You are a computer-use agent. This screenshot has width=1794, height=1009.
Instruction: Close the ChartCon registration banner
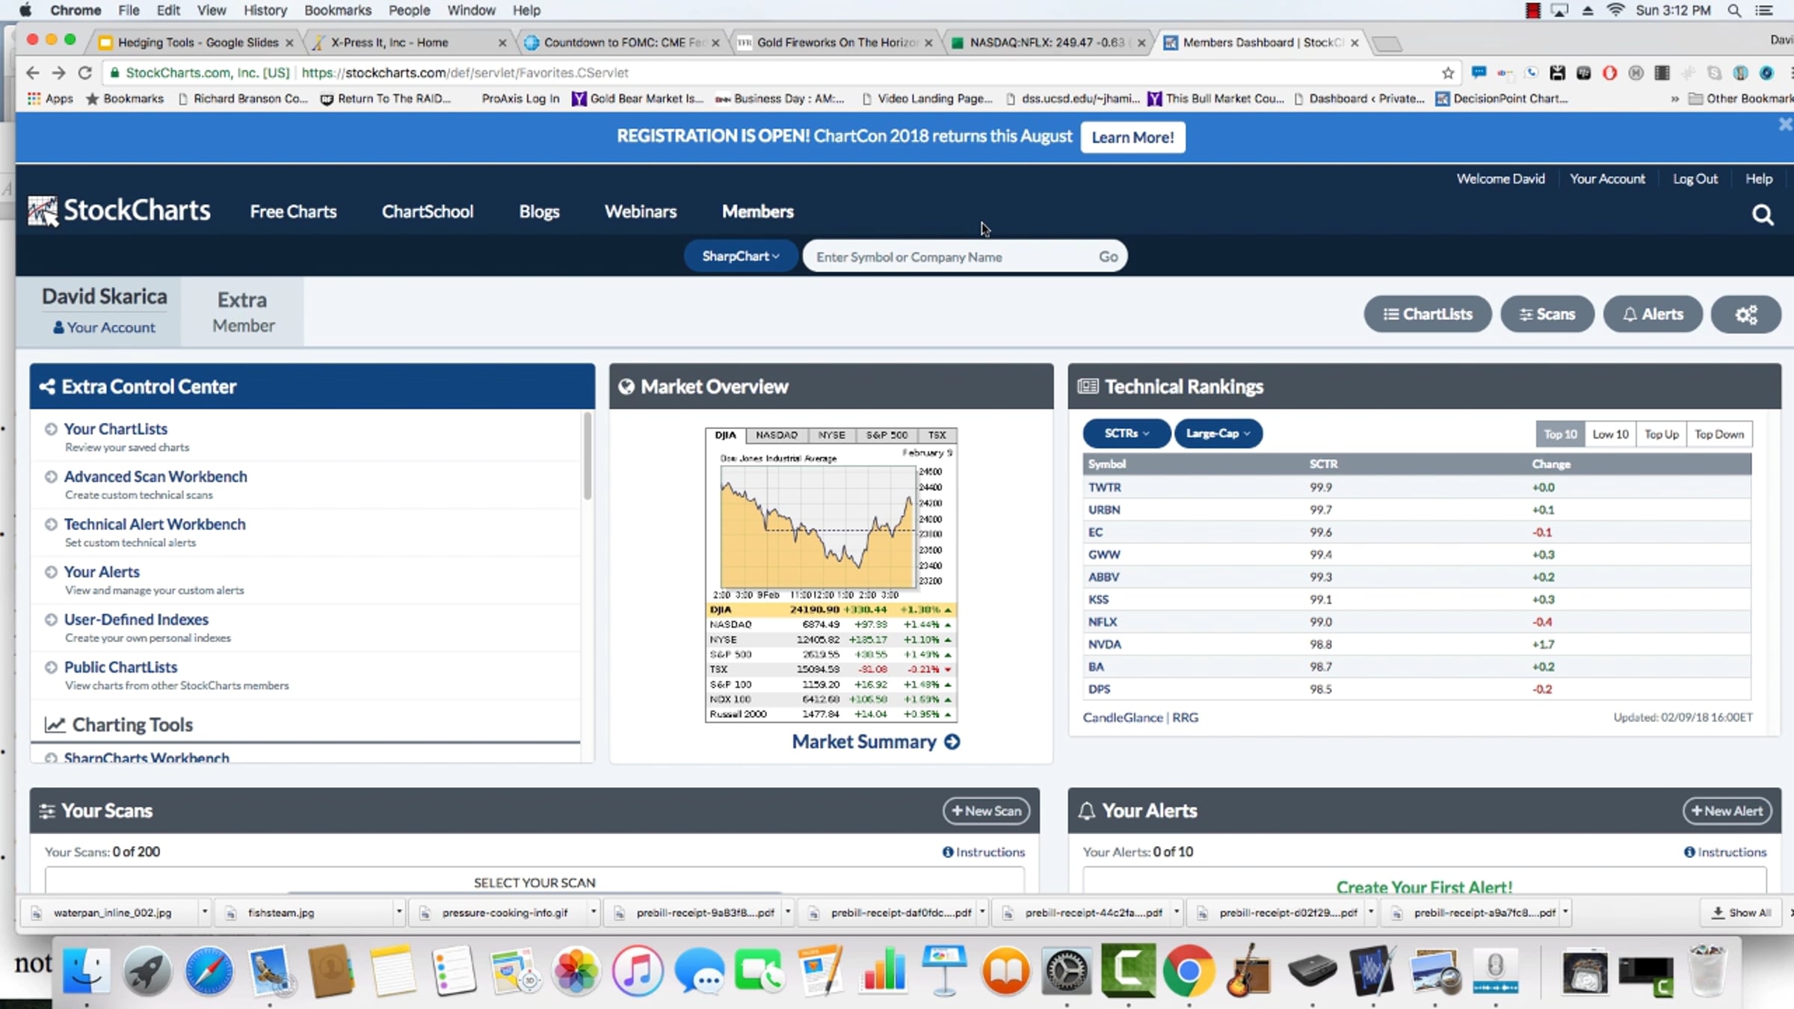click(1785, 124)
